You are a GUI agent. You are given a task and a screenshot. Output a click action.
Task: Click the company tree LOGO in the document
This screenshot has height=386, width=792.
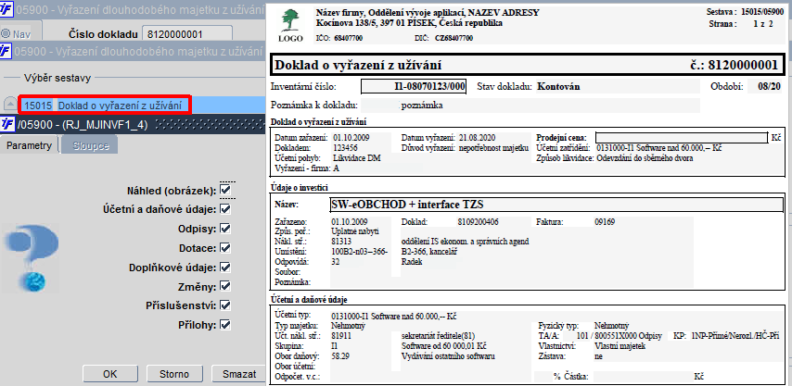(x=290, y=25)
